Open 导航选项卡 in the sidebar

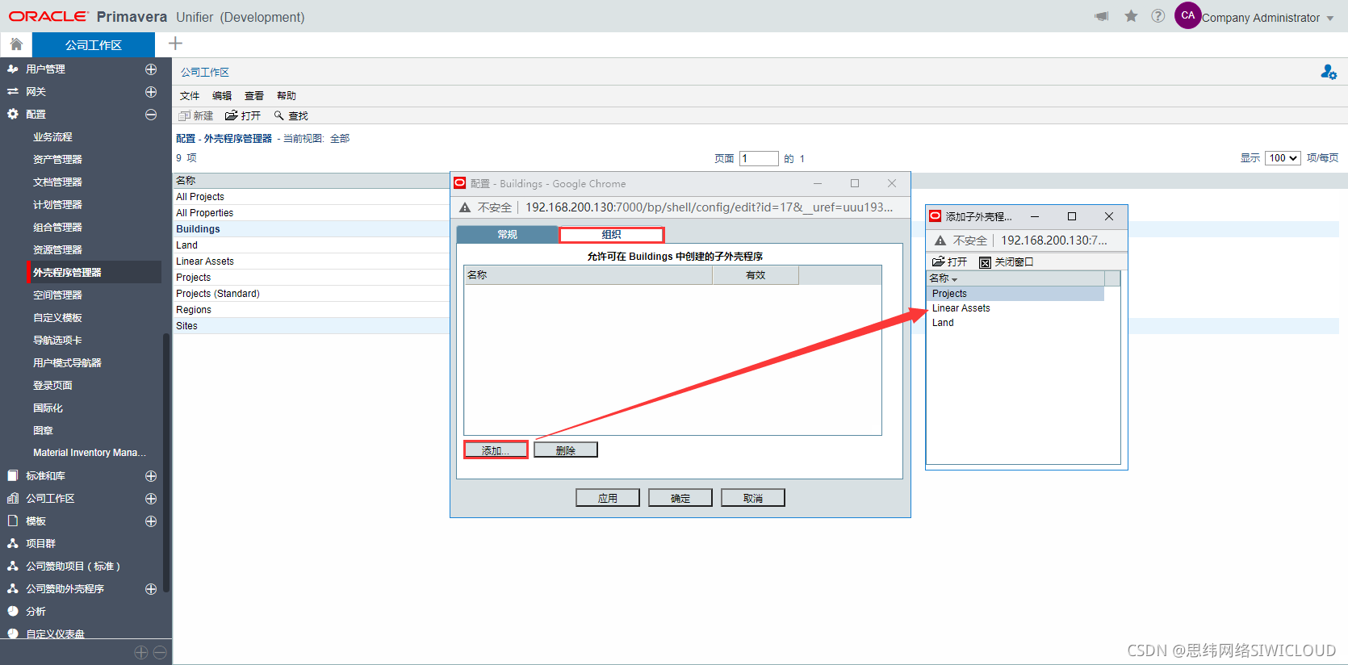(x=57, y=341)
